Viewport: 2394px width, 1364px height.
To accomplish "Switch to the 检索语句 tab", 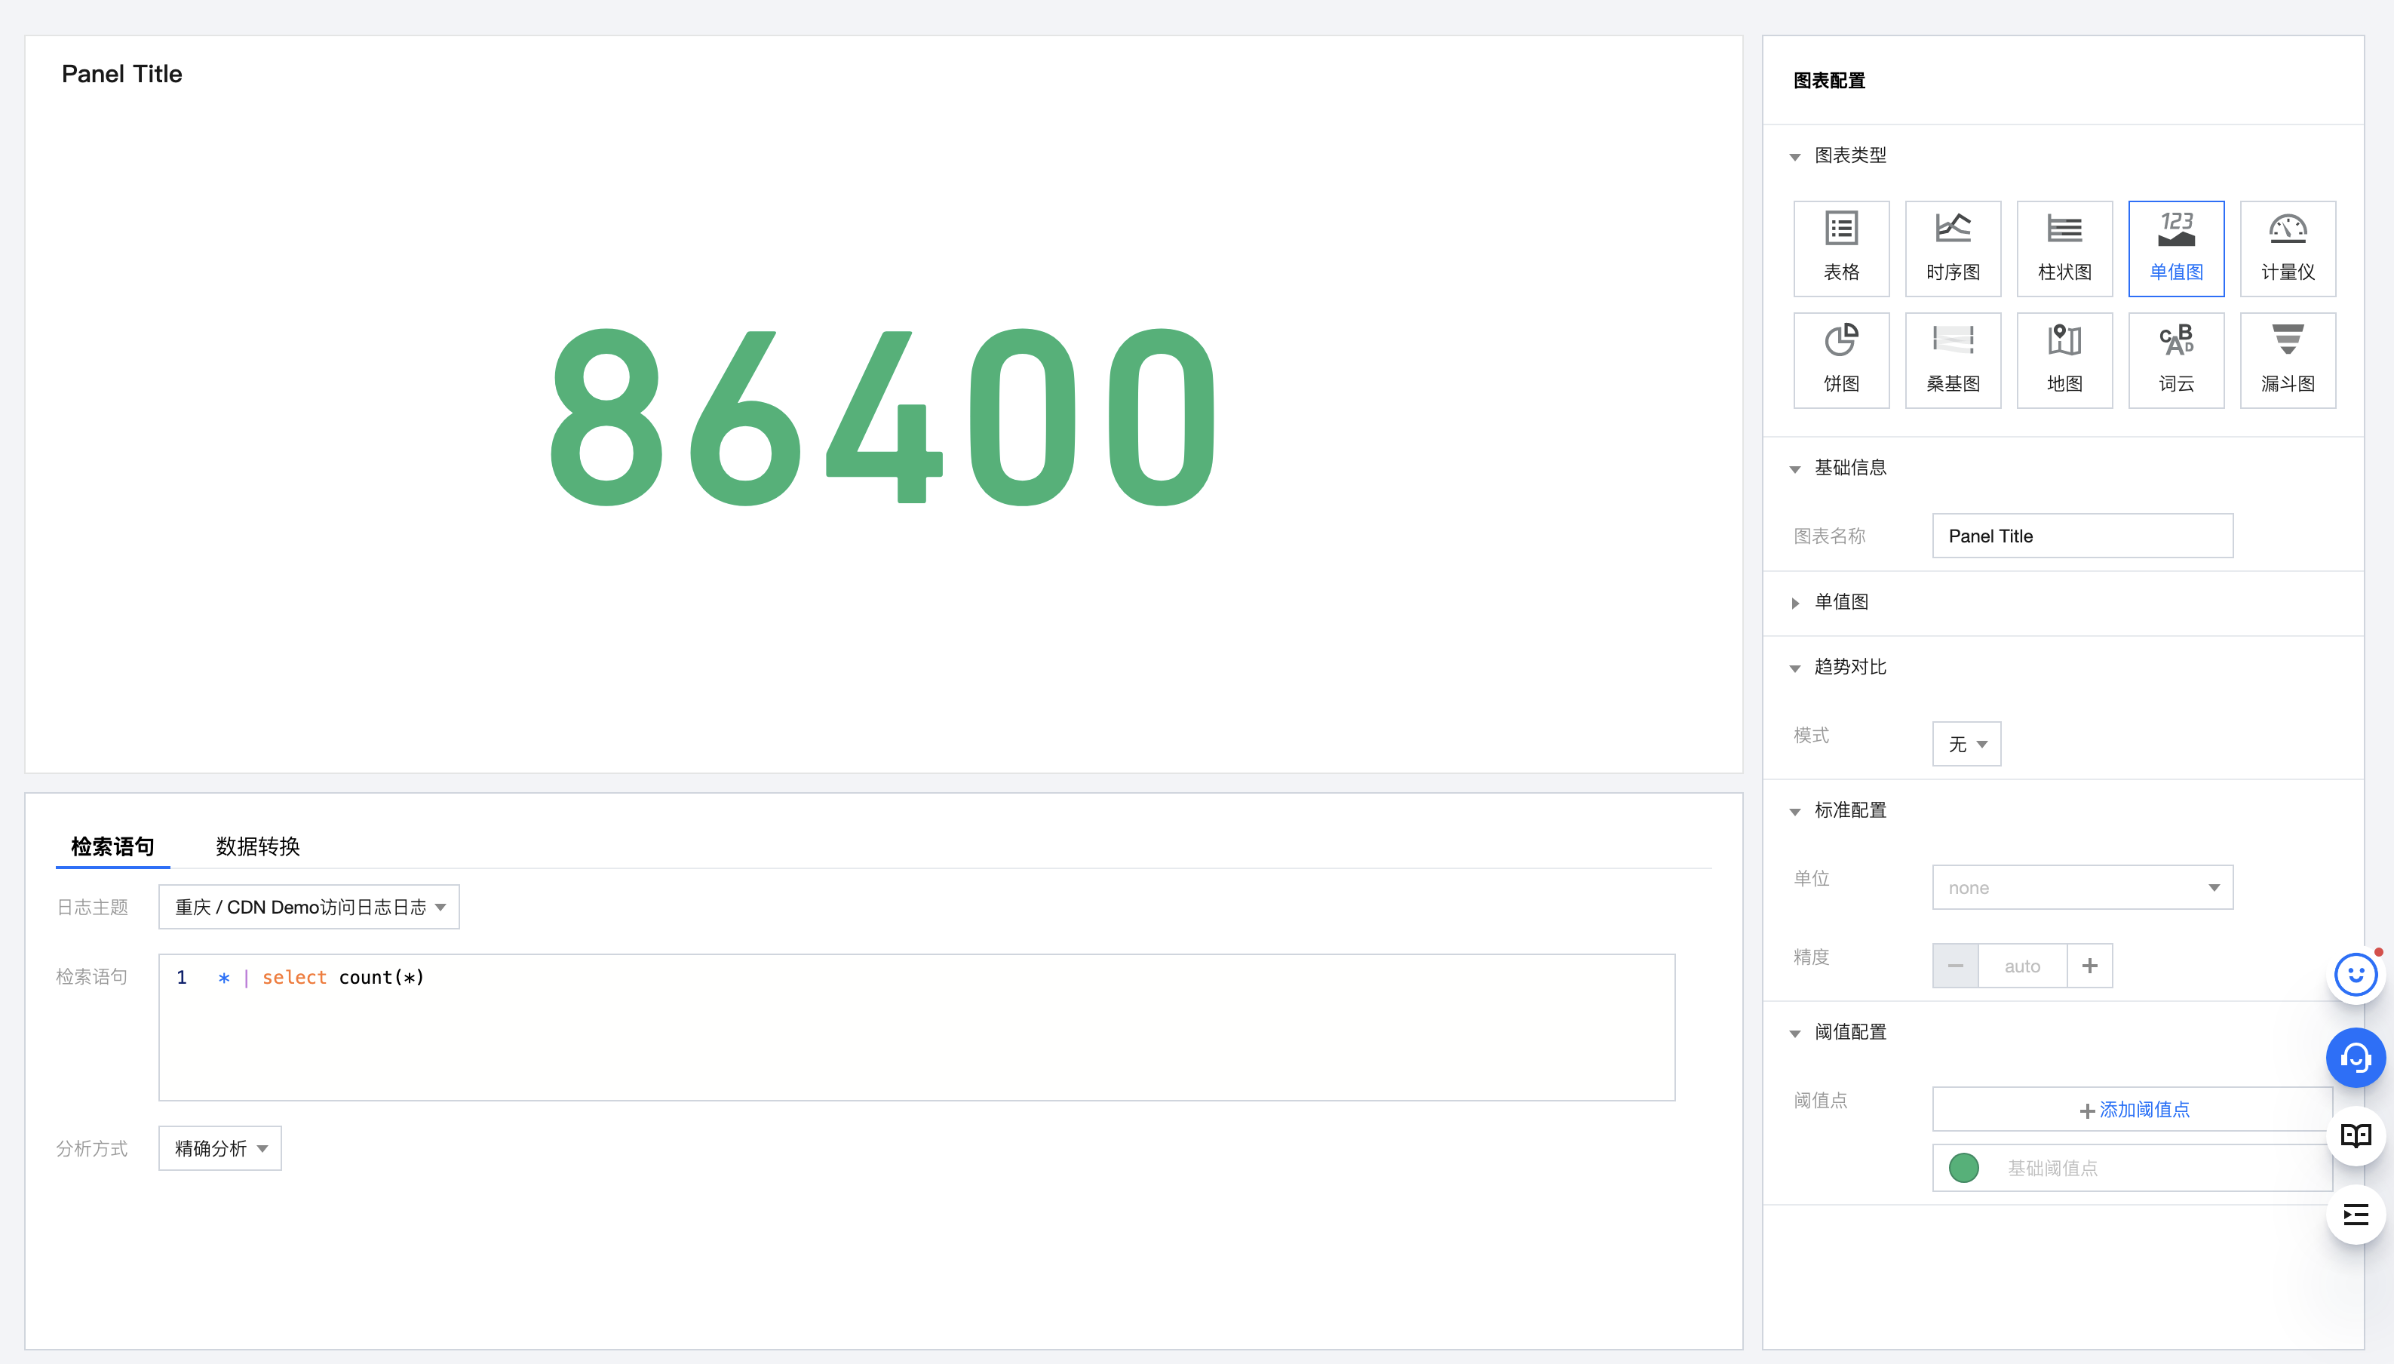I will 112,846.
